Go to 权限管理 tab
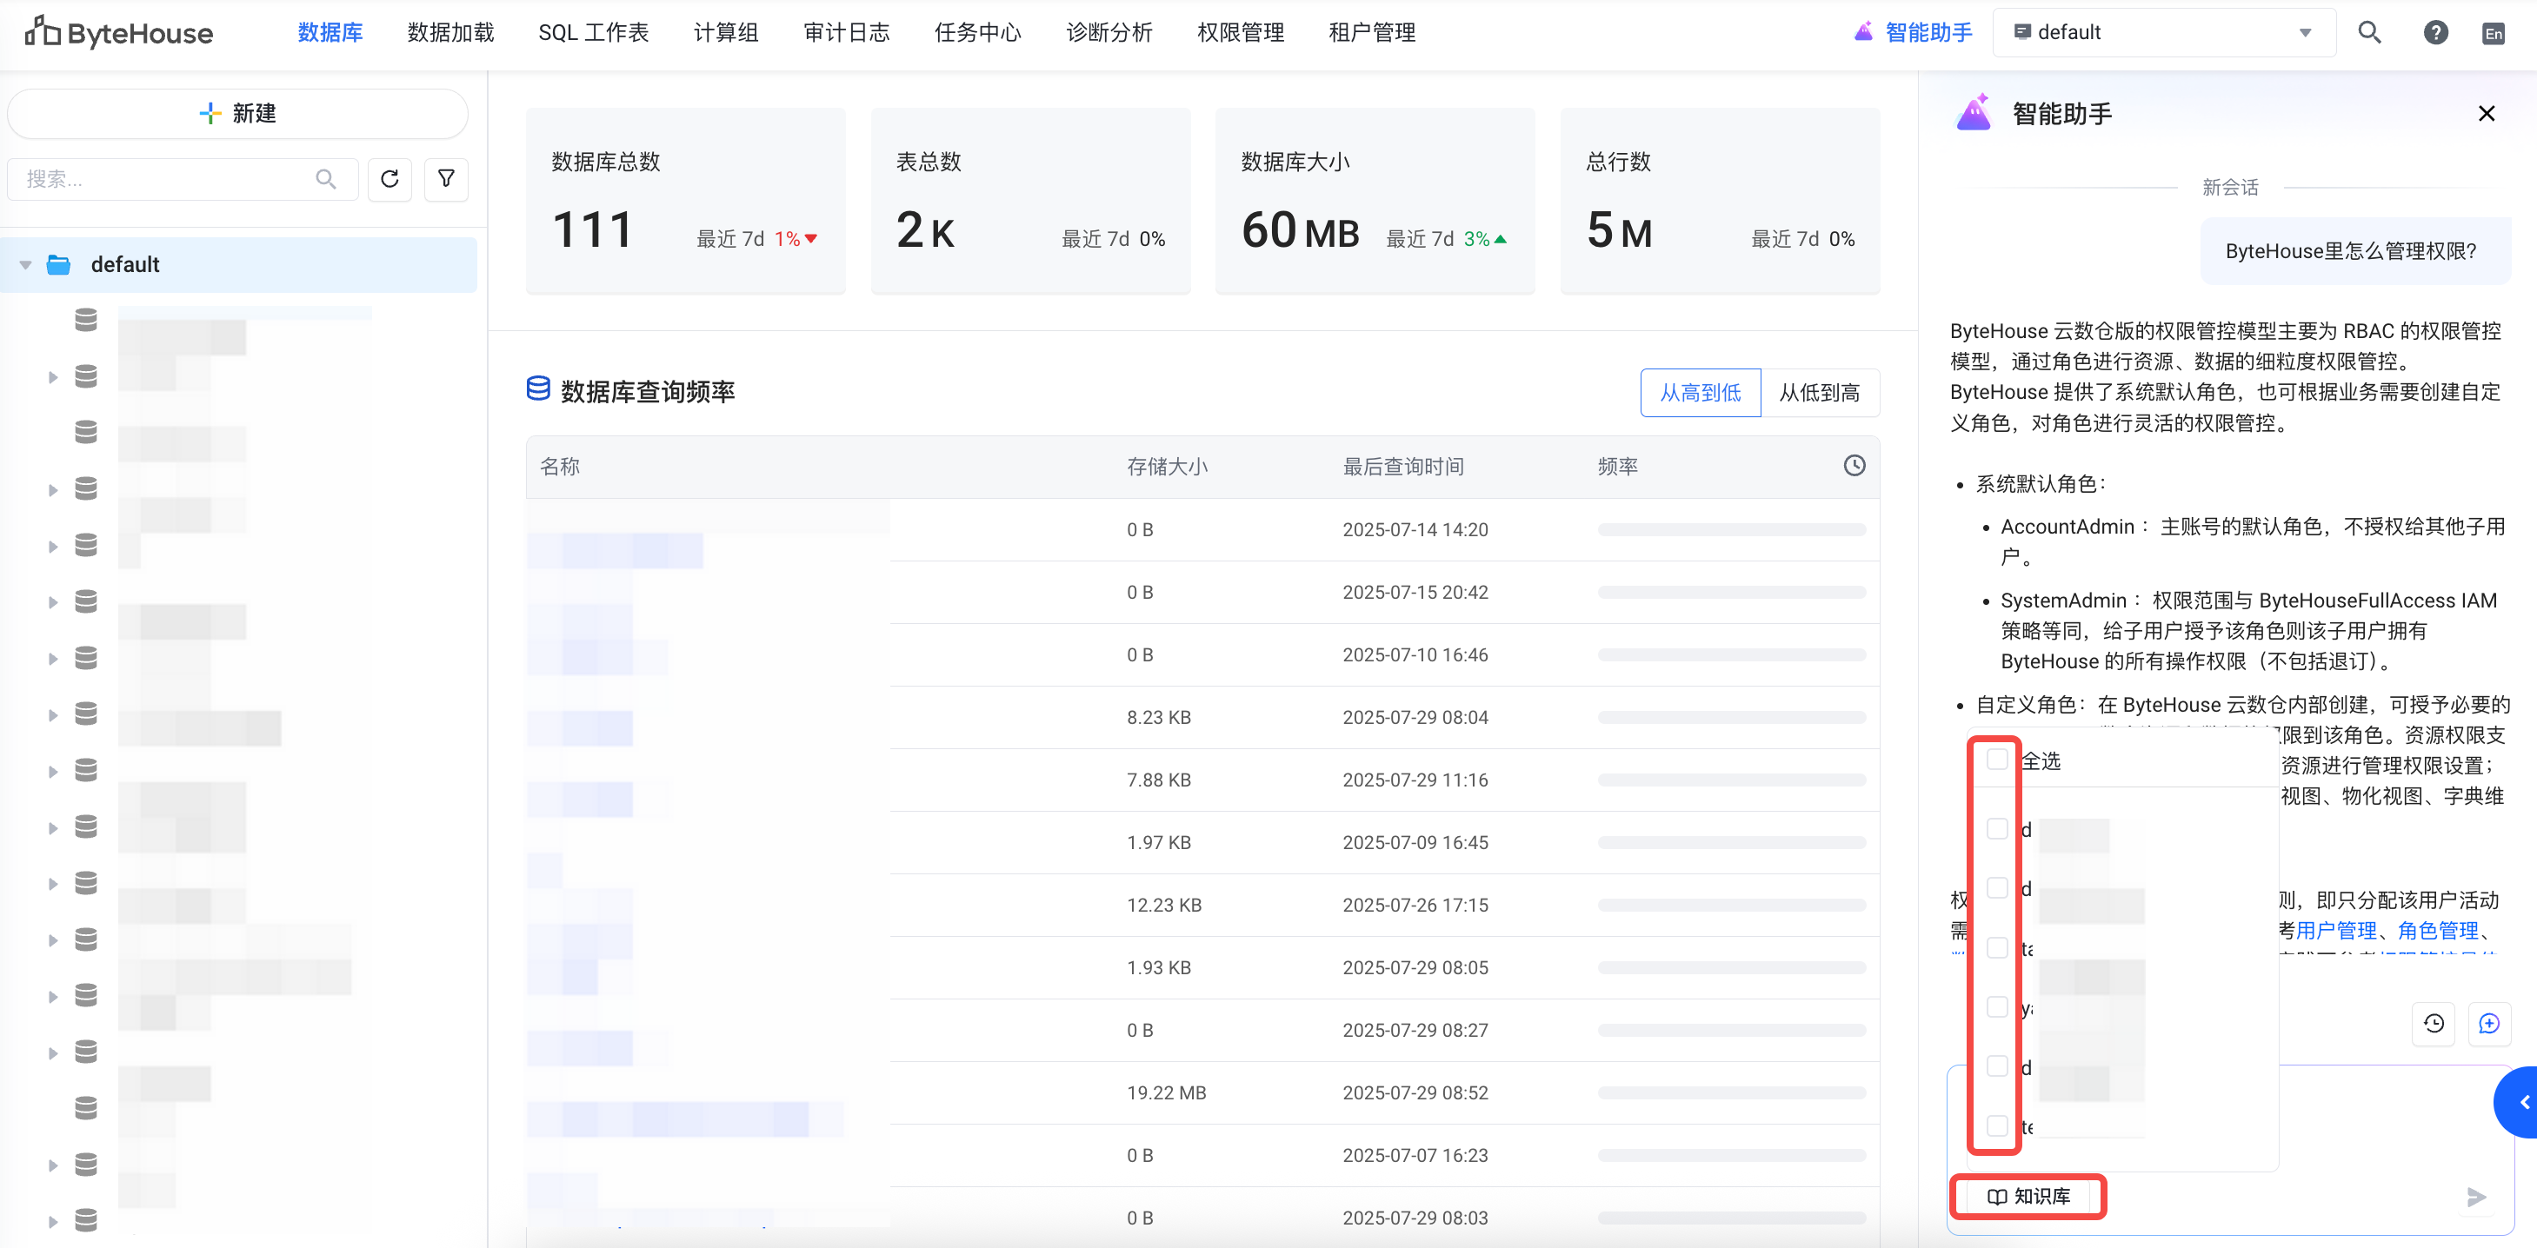This screenshot has height=1248, width=2537. tap(1239, 32)
